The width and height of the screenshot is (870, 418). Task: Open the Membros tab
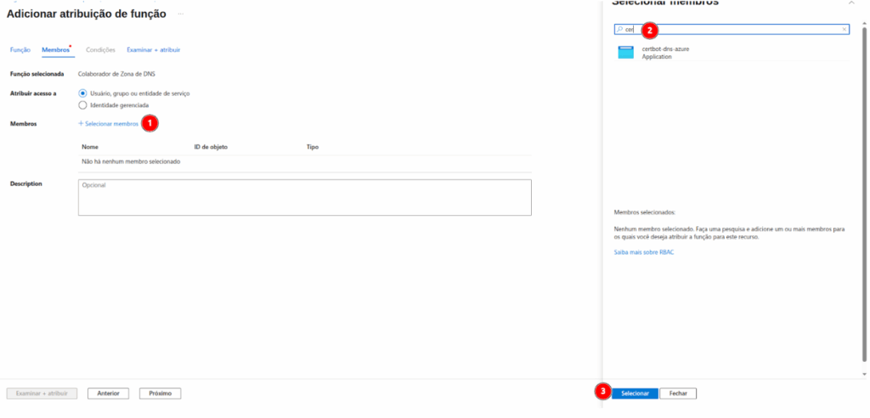[56, 50]
